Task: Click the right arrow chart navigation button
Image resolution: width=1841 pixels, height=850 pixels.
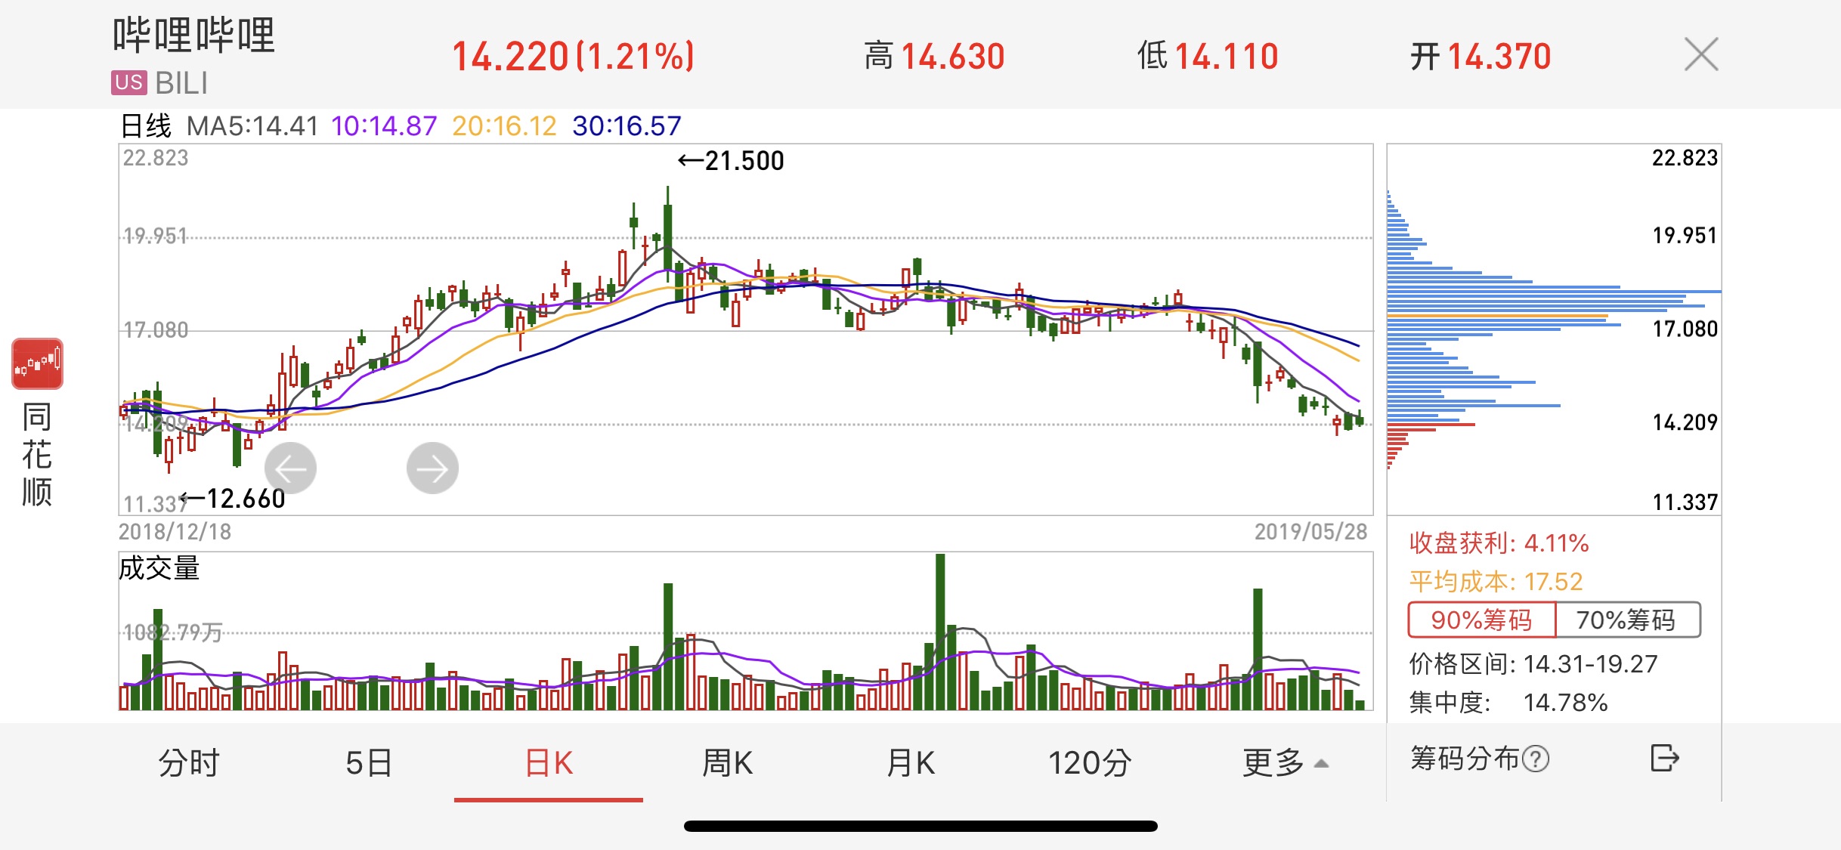Action: (x=432, y=468)
